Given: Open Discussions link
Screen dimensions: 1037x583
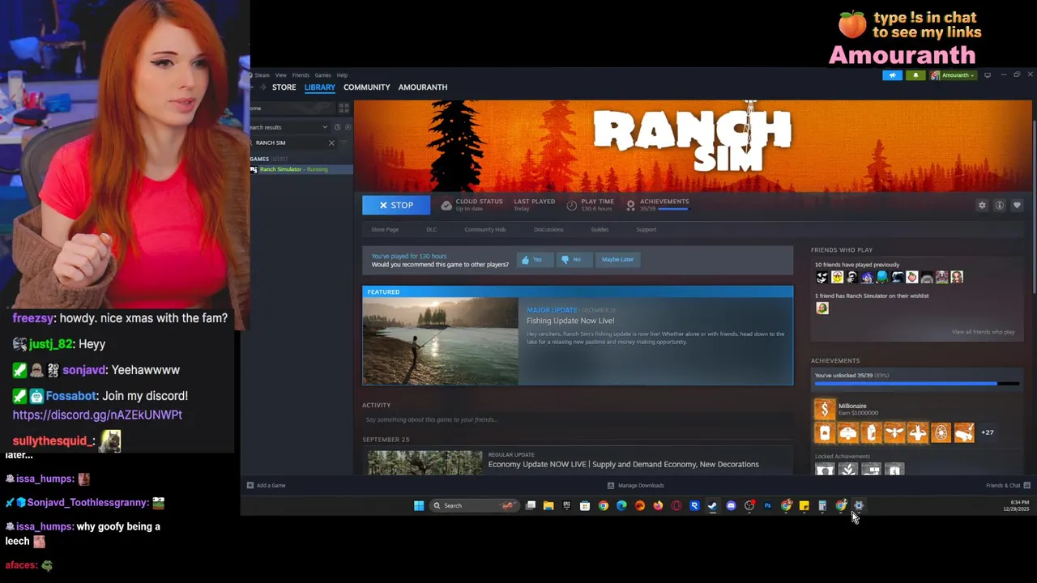Looking at the screenshot, I should point(548,229).
